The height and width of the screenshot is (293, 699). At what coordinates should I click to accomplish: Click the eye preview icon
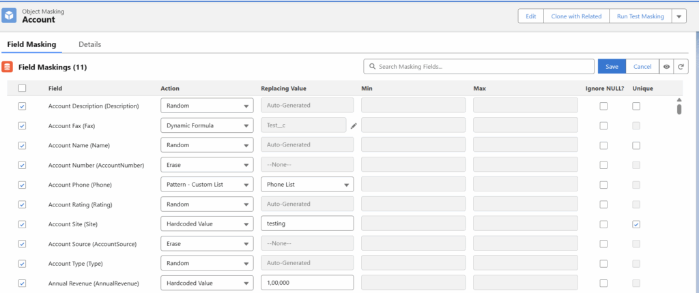point(666,67)
